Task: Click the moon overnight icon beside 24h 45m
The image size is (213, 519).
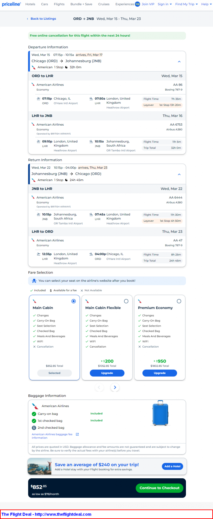Action: point(66,180)
